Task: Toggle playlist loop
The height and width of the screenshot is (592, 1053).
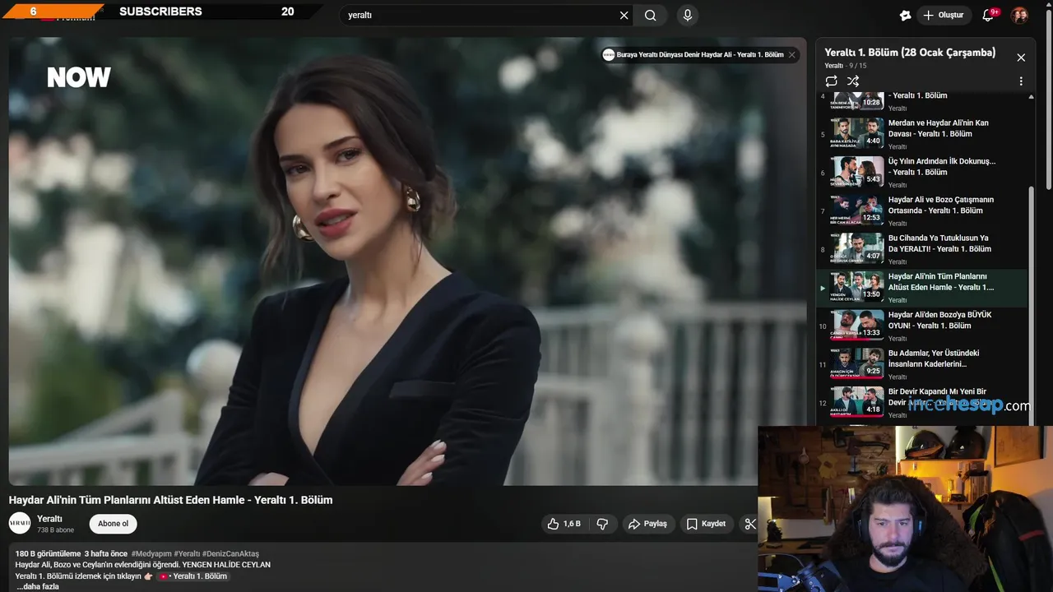Action: coord(832,81)
